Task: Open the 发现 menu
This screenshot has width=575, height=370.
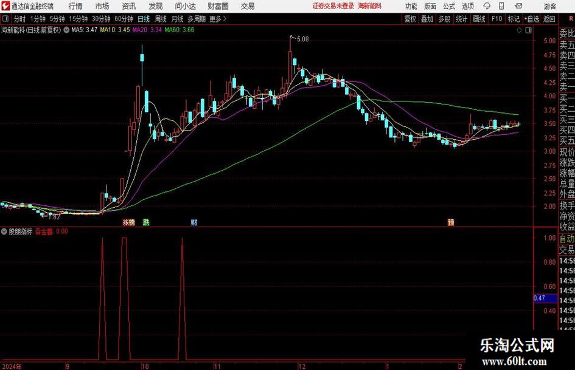Action: tap(156, 6)
